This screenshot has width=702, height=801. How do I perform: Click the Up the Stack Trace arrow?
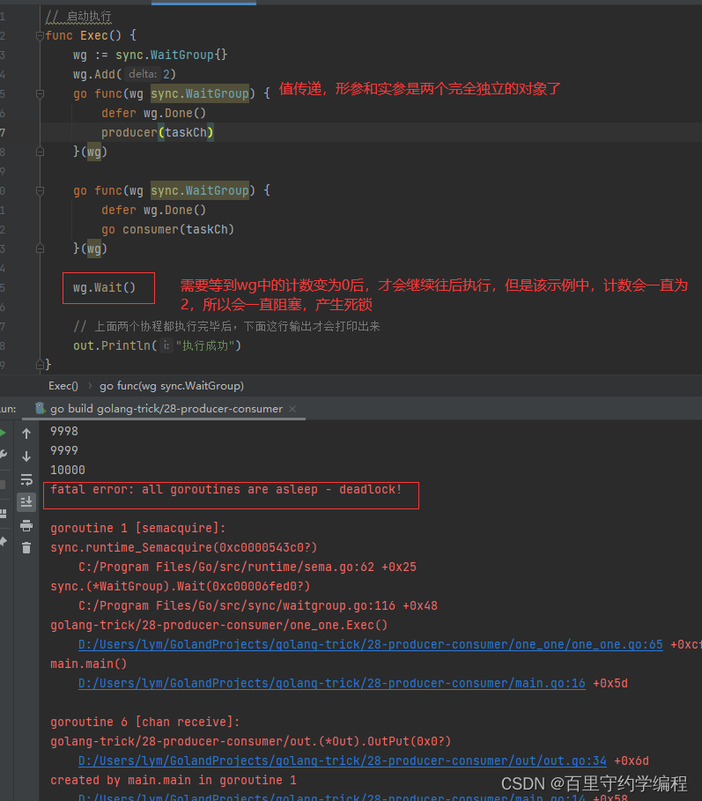coord(26,434)
